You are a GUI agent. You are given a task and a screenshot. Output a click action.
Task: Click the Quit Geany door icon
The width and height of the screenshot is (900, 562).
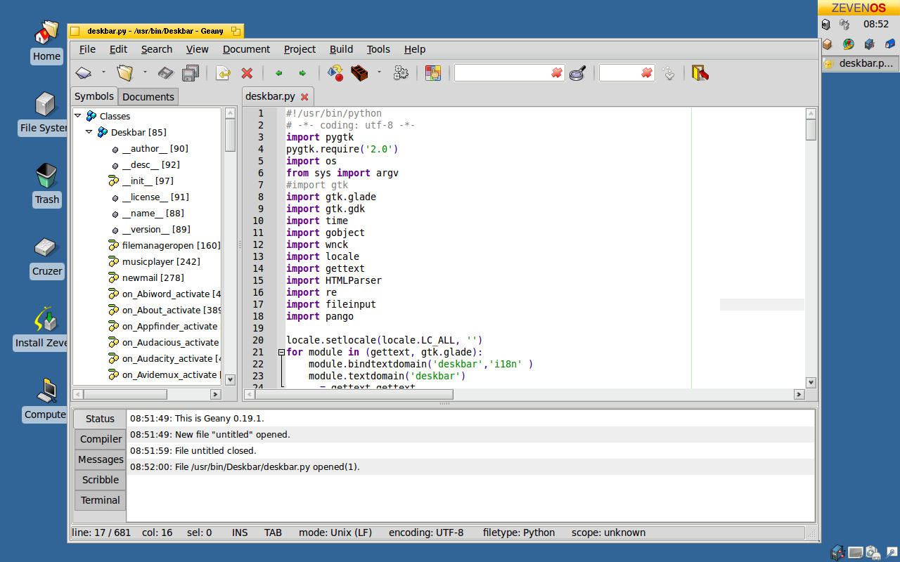tap(700, 73)
